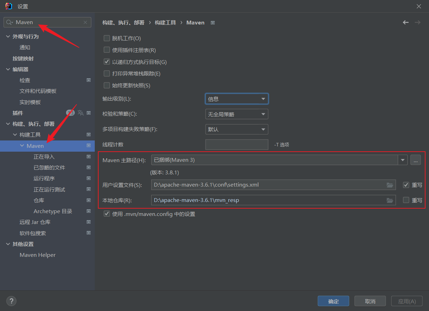
Task: Click the 本地仓库 path field
Action: (273, 200)
